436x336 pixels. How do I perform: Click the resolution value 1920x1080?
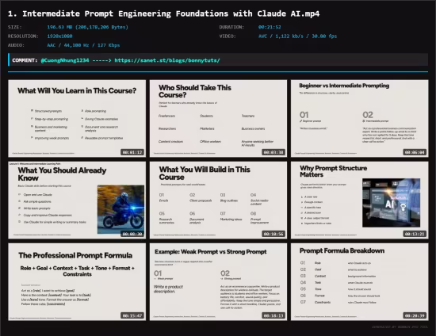pyautogui.click(x=59, y=36)
